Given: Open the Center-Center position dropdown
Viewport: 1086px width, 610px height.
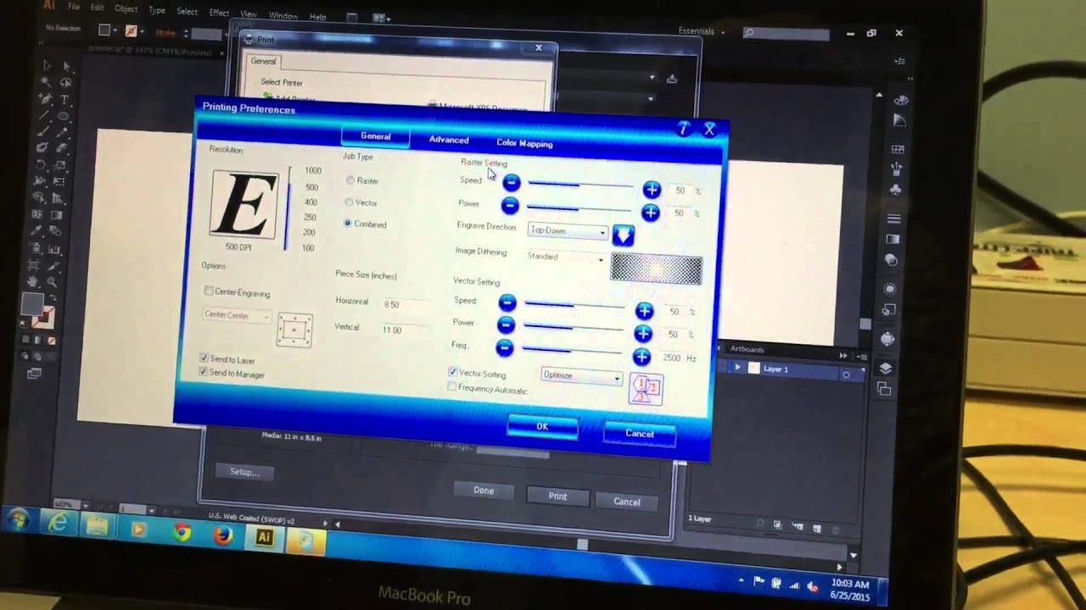Looking at the screenshot, I should pos(237,315).
